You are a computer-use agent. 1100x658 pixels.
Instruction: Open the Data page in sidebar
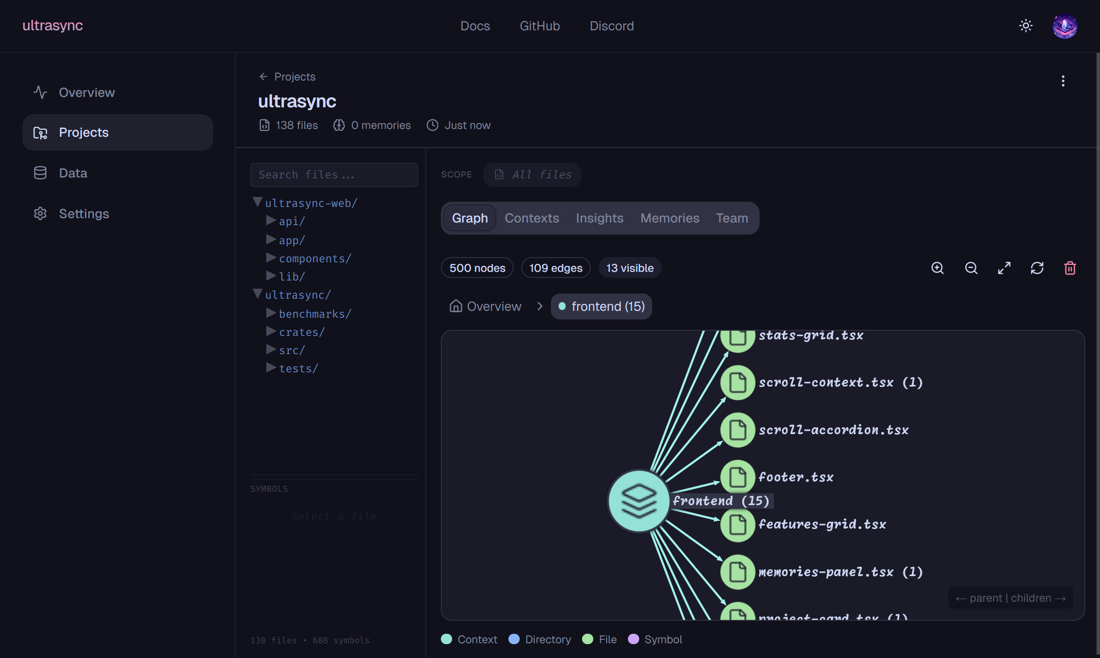pyautogui.click(x=73, y=173)
